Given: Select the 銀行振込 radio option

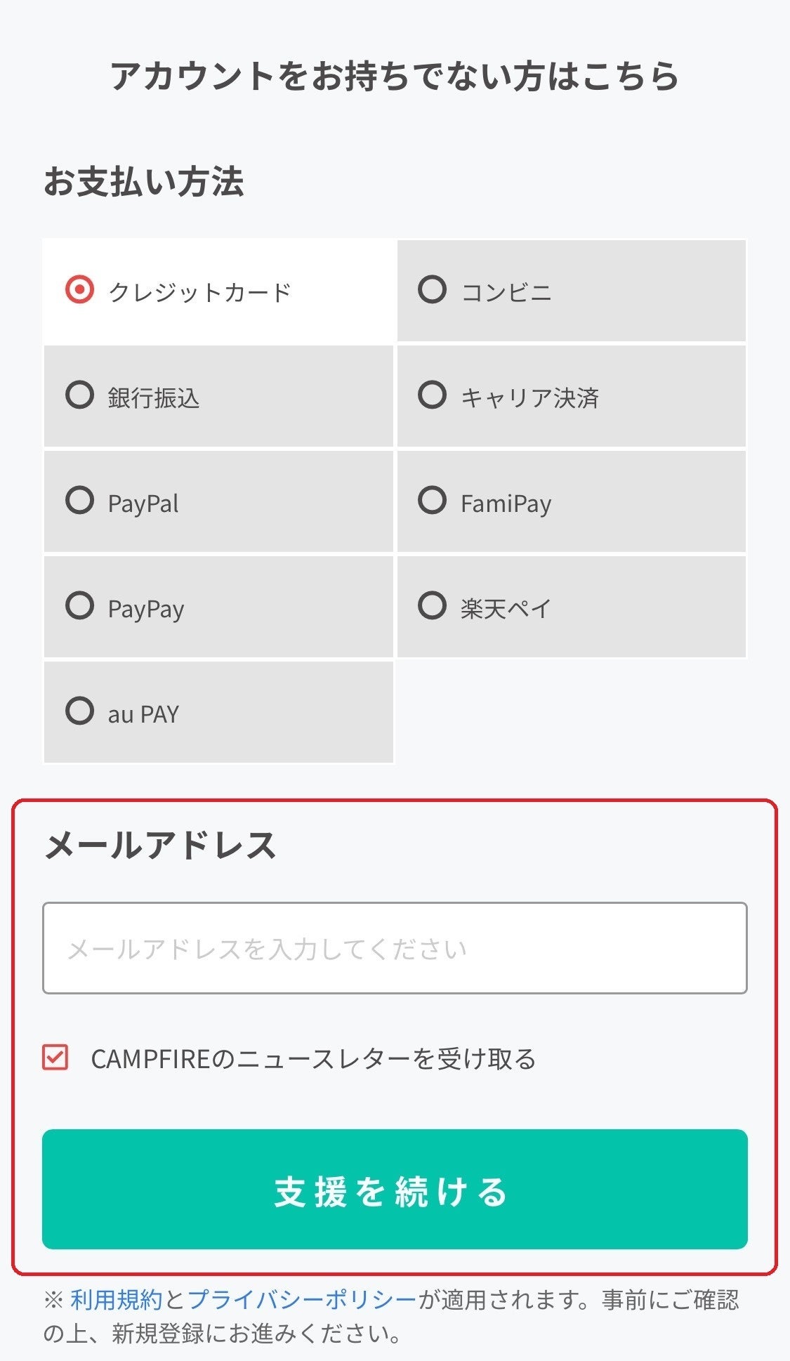Looking at the screenshot, I should tap(79, 395).
